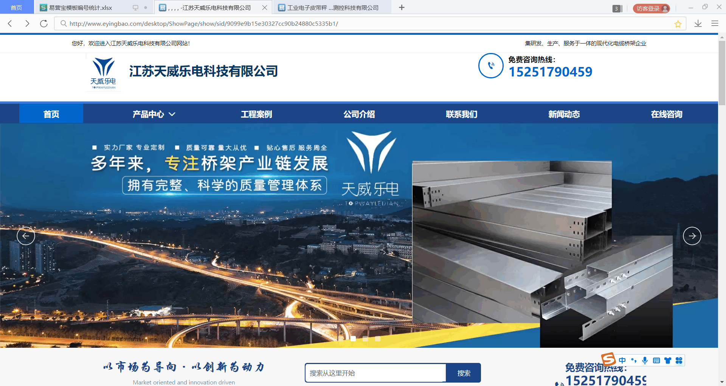The height and width of the screenshot is (386, 726).
Task: Open the 公司介绍 navigation item
Action: tap(359, 114)
